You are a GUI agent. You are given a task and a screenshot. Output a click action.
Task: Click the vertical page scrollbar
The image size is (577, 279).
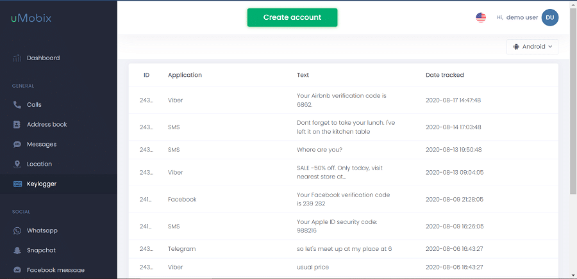573,139
